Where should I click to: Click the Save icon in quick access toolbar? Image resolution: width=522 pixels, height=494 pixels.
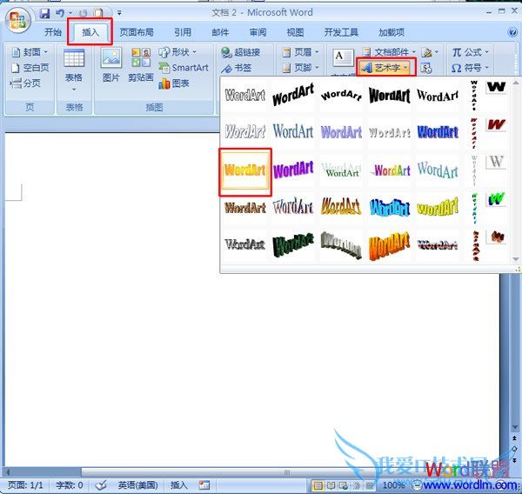(44, 13)
